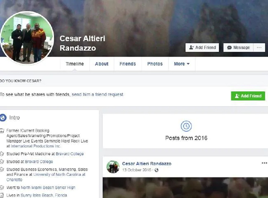
Task: Open the circular profile picture
Action: pyautogui.click(x=27, y=38)
